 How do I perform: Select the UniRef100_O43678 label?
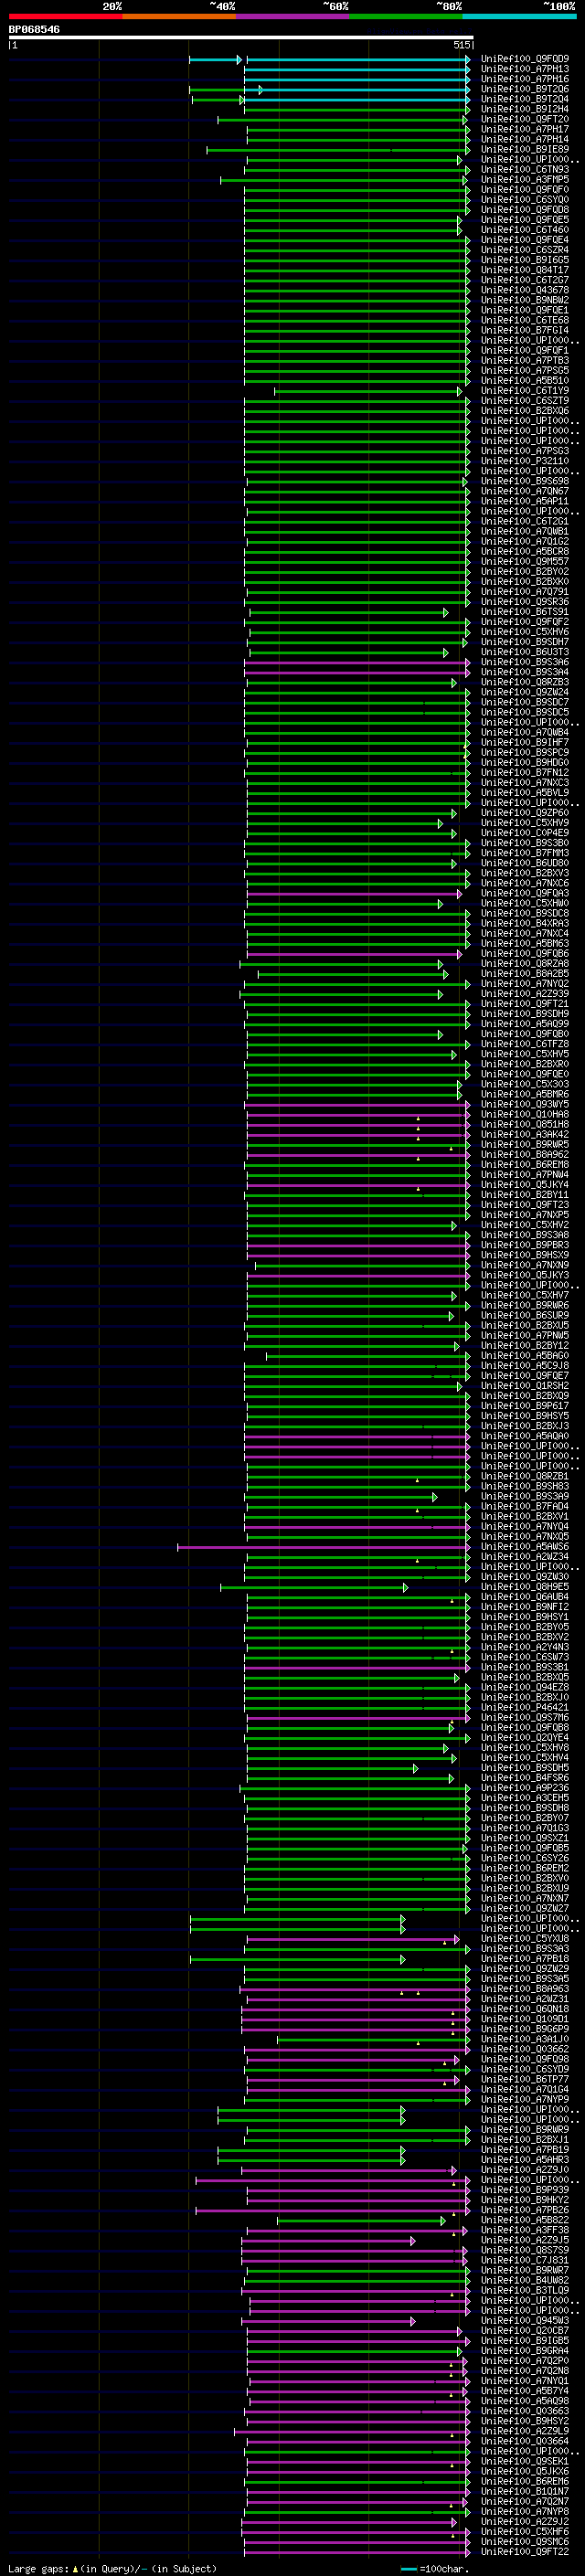[x=525, y=290]
